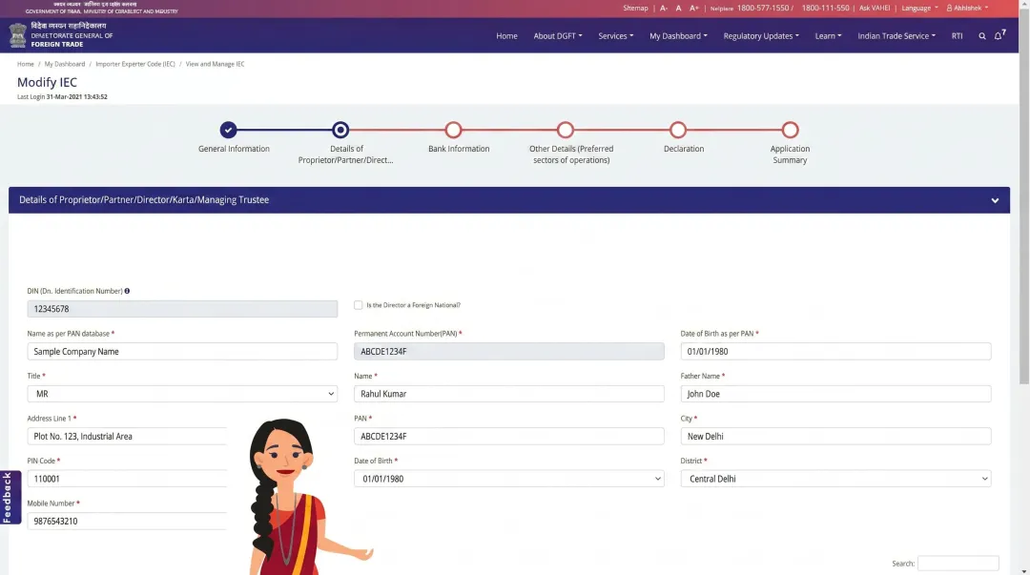This screenshot has height=575, width=1030.
Task: Open the Title dropdown showing MR
Action: point(182,394)
